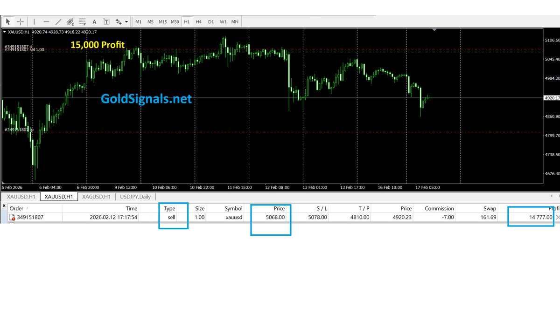Open the active XAUUSD,H1 chart tab

click(59, 197)
